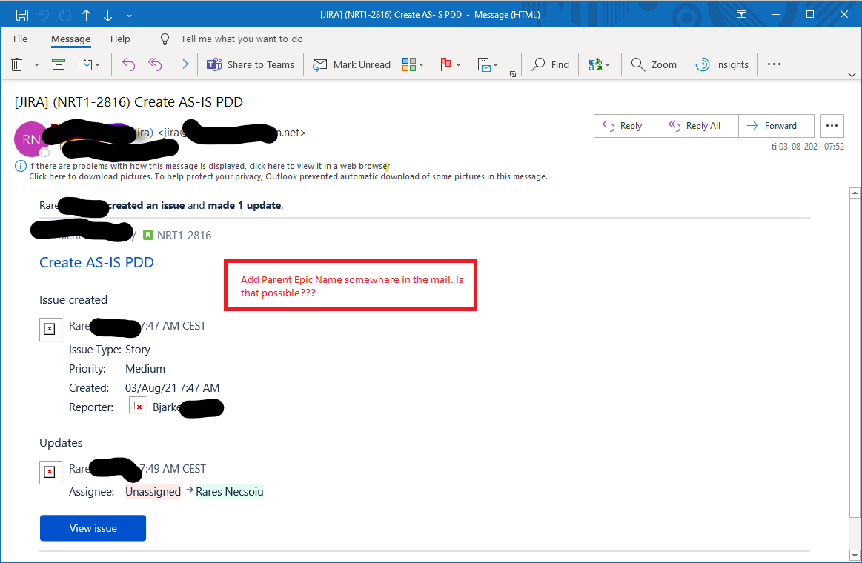Click blocked image placeholder under Updates
This screenshot has width=862, height=563.
(50, 472)
